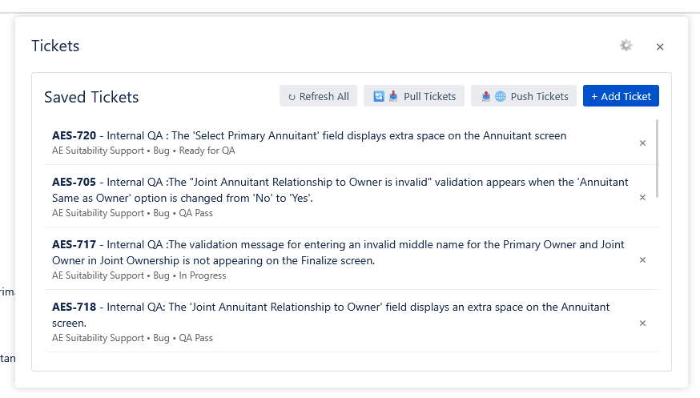This screenshot has height=398, width=700.
Task: Open ticket AES-717 title
Action: (338, 252)
